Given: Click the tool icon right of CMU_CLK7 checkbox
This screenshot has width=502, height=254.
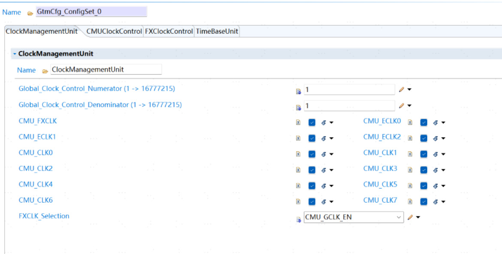Looking at the screenshot, I should [x=435, y=202].
